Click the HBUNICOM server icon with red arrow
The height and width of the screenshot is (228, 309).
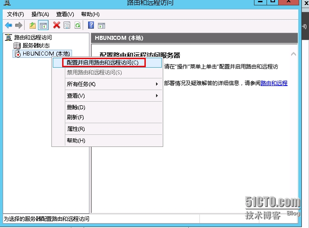point(17,54)
